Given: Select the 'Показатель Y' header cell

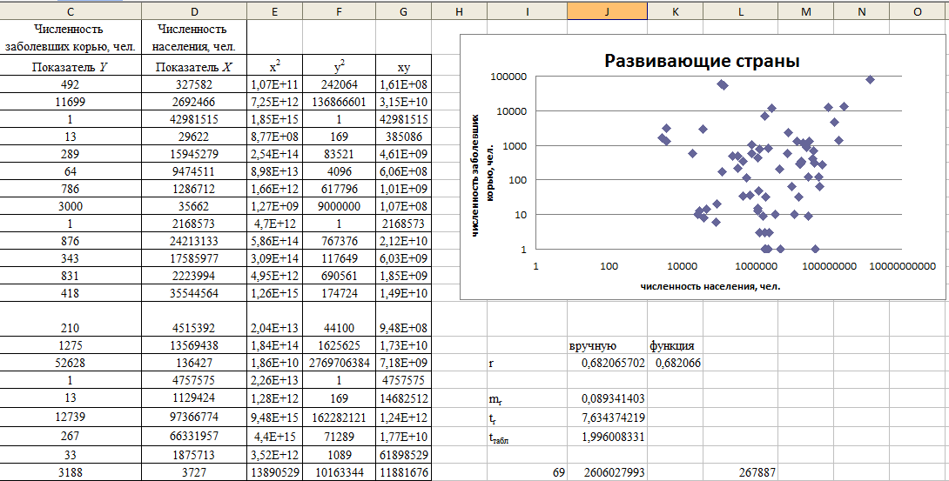Looking at the screenshot, I should point(69,67).
